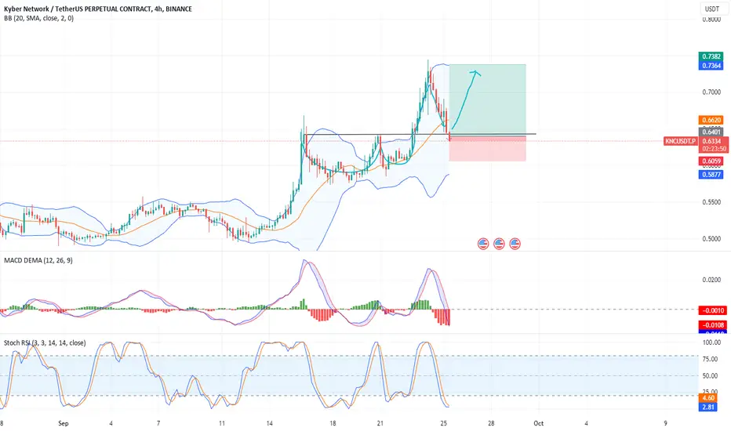The height and width of the screenshot is (431, 731).
Task: Click the last US flag economic event icon
Action: 515,244
